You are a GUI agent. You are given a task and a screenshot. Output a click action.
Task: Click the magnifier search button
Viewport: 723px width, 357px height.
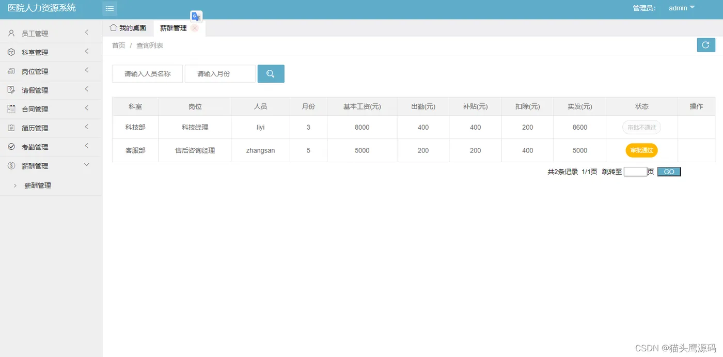(271, 74)
